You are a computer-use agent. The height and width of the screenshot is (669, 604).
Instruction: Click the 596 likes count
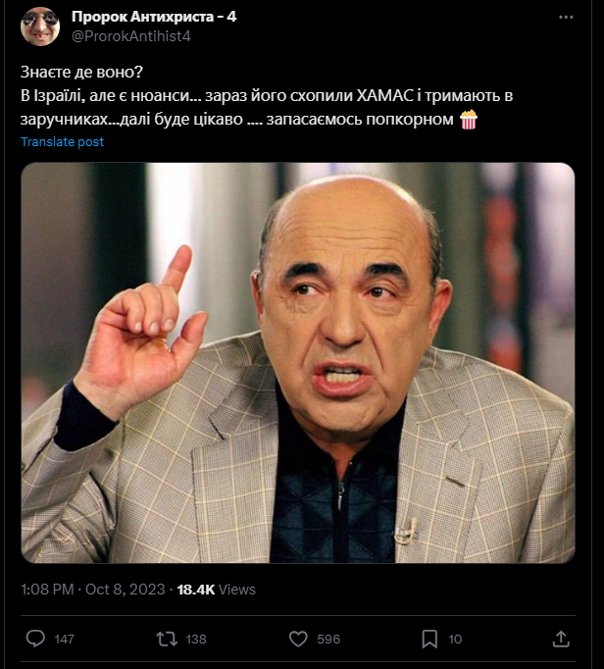pos(328,639)
